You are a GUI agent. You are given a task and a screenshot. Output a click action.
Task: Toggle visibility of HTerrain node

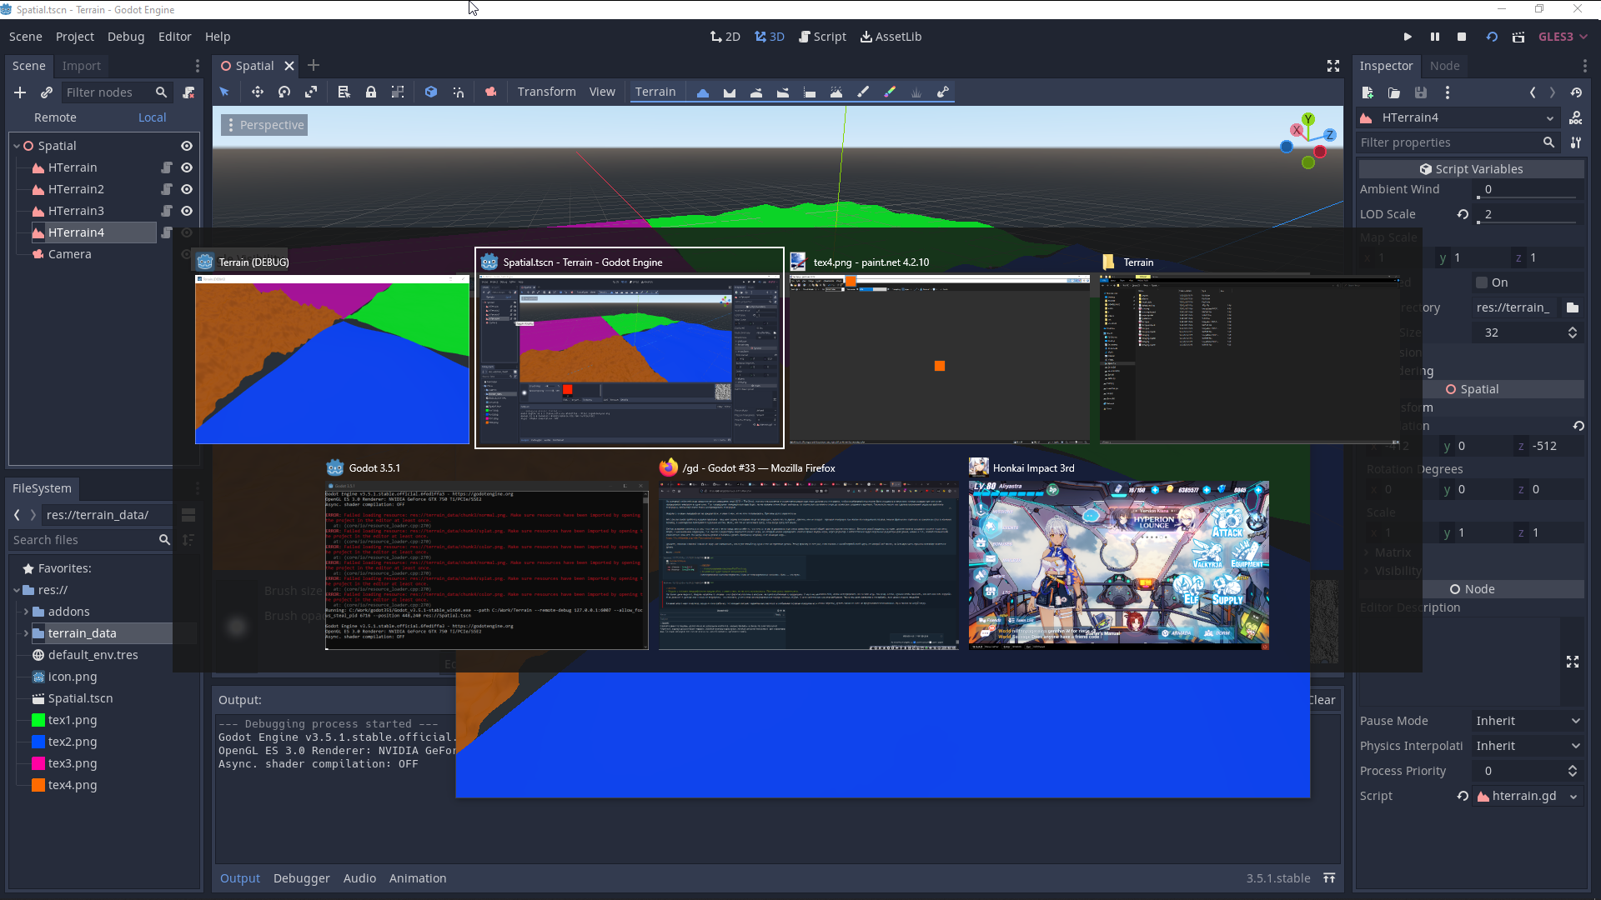(187, 167)
